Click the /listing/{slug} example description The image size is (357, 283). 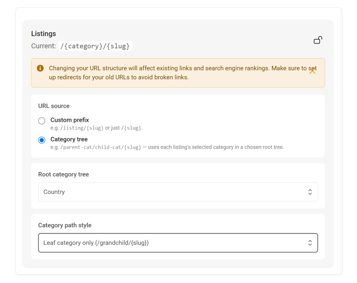coord(97,128)
